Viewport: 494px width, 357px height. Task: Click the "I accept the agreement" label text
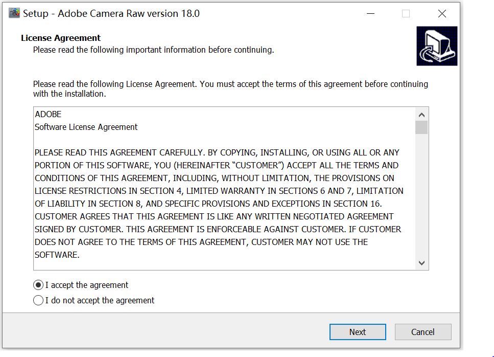point(87,285)
